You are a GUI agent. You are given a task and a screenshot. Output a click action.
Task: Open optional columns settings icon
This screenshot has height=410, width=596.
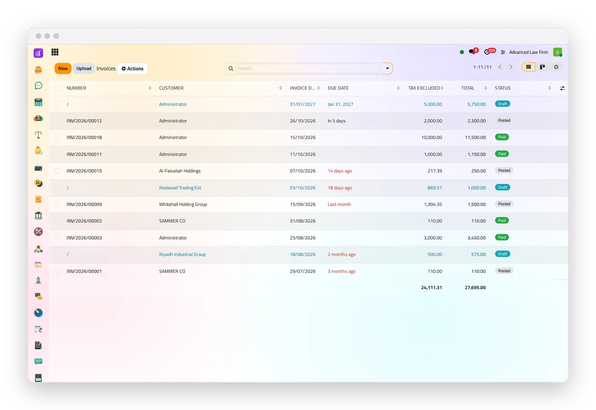coord(562,88)
